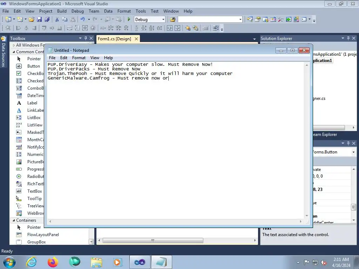
Task: Open Windows Explorer folder on taskbar
Action: tap(96, 262)
